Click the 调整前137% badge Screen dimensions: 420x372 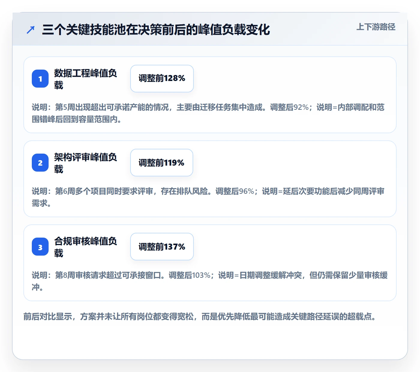(162, 247)
